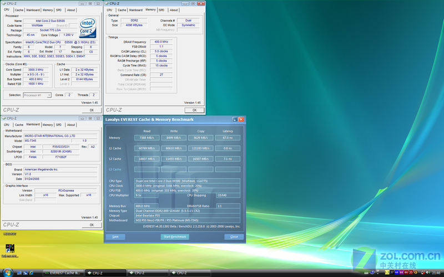Click OK in the CPU-Z mainboard window
444x277 pixels.
92,225
